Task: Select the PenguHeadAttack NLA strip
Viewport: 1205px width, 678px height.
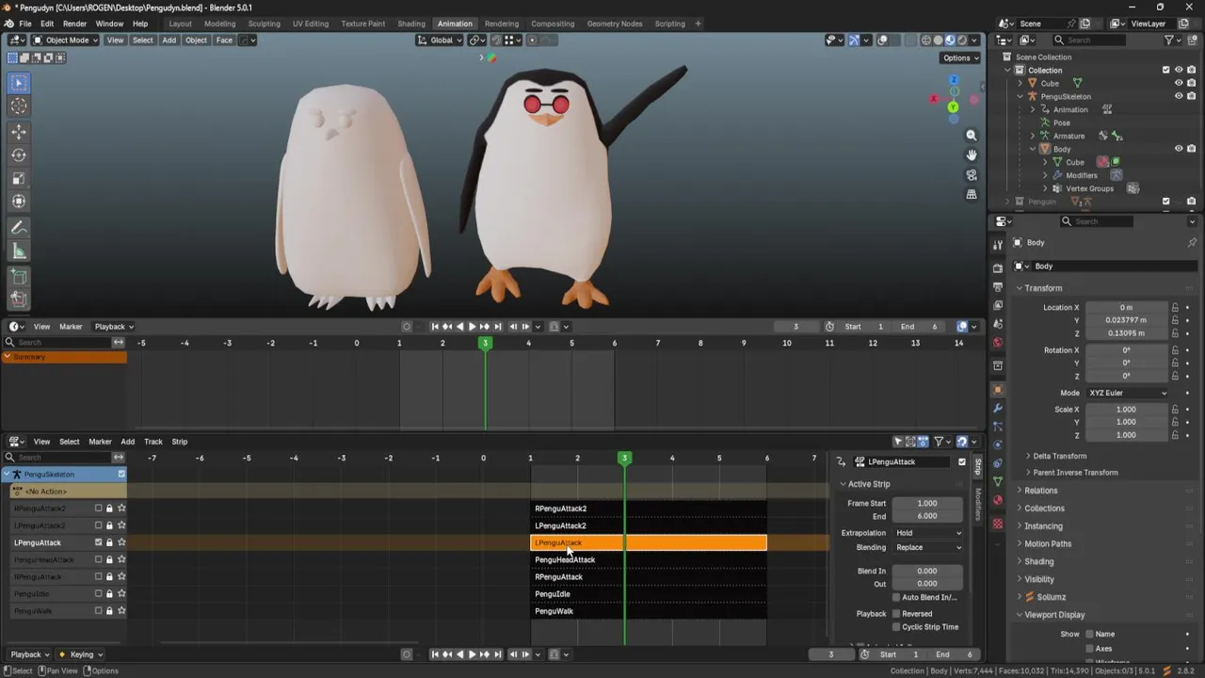Action: click(649, 560)
